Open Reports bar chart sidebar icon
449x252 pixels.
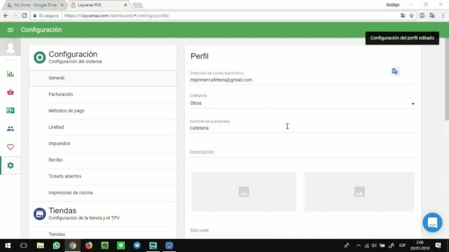coord(11,73)
